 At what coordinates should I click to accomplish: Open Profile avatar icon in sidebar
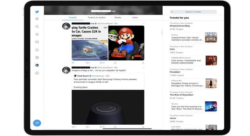point(37,65)
